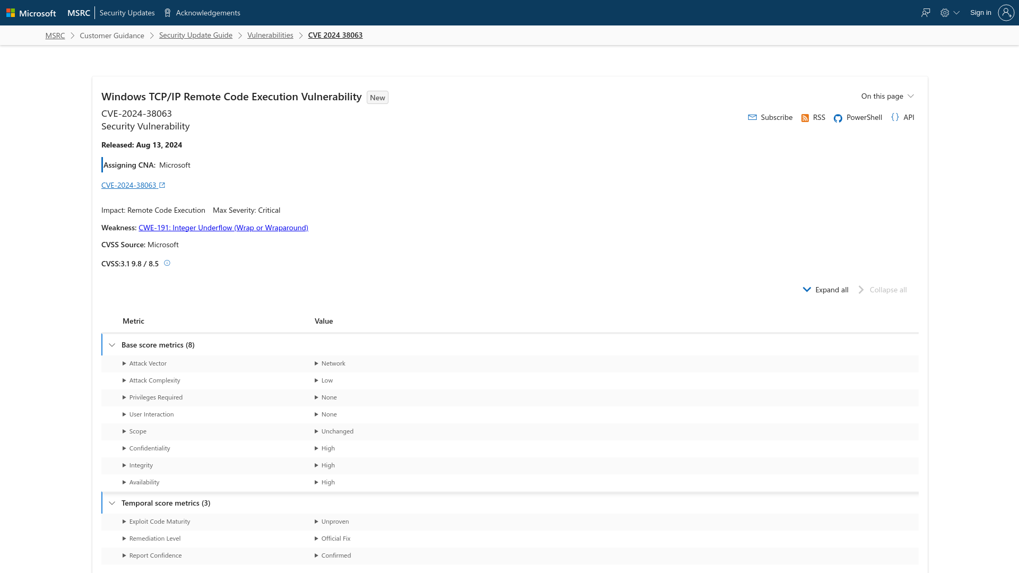Expand the Attack Vector metric row
The width and height of the screenshot is (1019, 573).
pyautogui.click(x=144, y=363)
